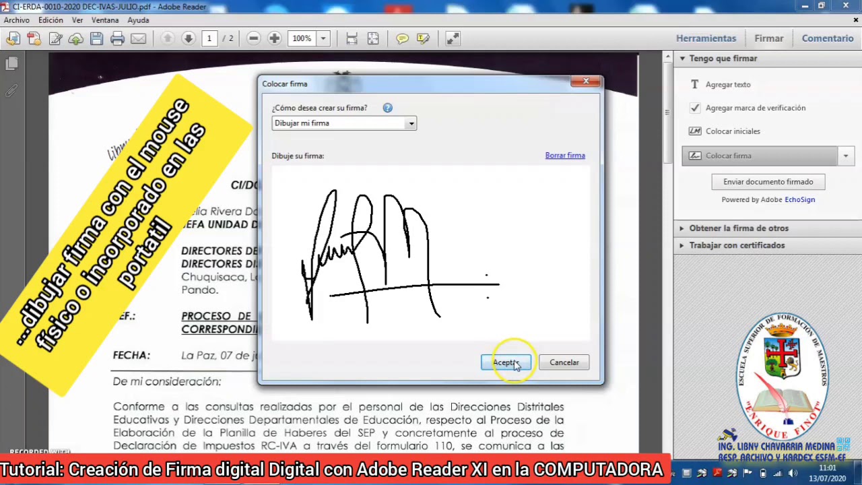Switch to the Firmar pane
862x485 pixels.
(768, 38)
